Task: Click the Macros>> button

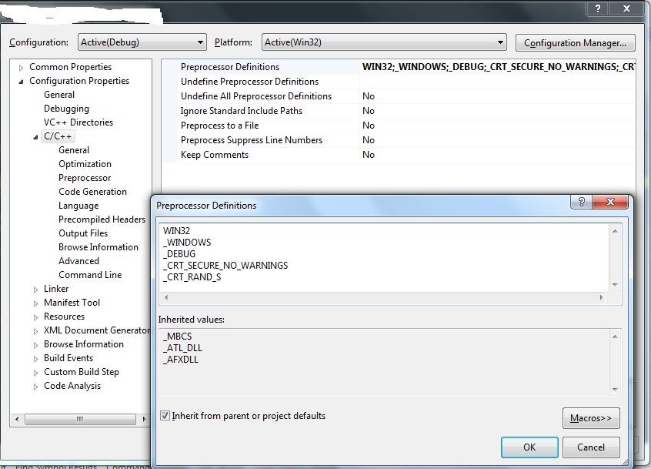Action: (591, 418)
